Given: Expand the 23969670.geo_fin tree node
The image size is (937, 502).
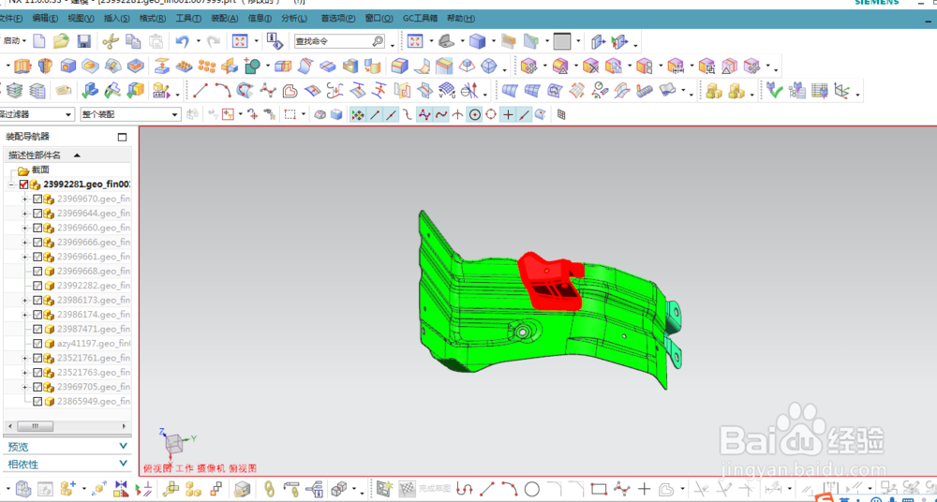Looking at the screenshot, I should coord(24,199).
